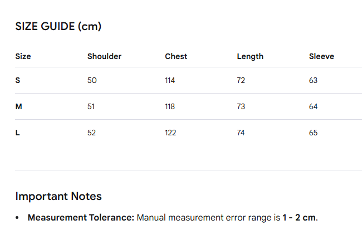Select the Shoulder column header
Image resolution: width=362 pixels, height=225 pixels.
pos(104,56)
